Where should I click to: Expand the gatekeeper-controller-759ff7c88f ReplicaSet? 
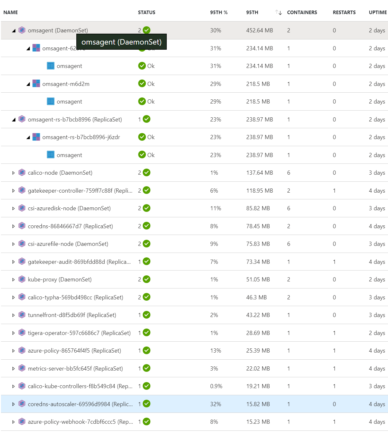point(13,190)
